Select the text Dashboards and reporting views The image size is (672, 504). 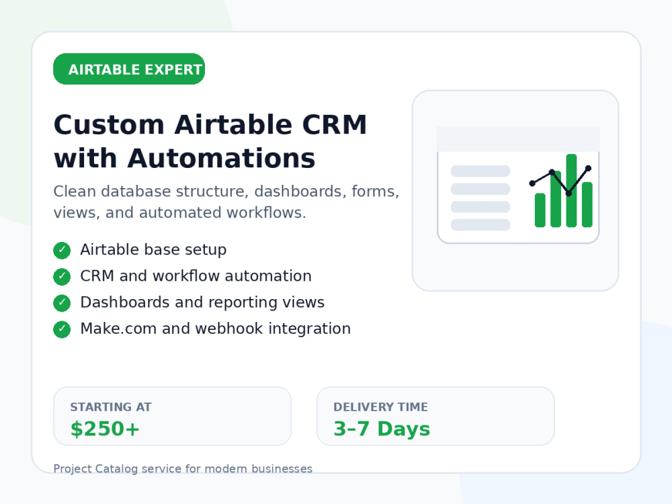[x=202, y=302]
